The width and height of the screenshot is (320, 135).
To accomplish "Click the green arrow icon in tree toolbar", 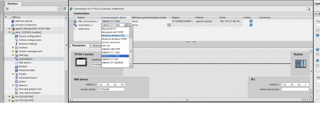I will 64,9.
